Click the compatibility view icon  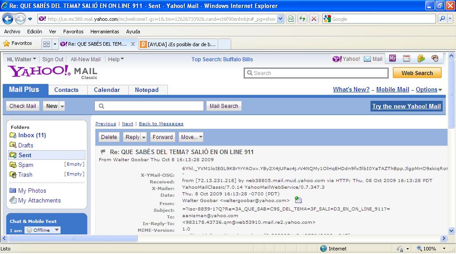[x=291, y=19]
